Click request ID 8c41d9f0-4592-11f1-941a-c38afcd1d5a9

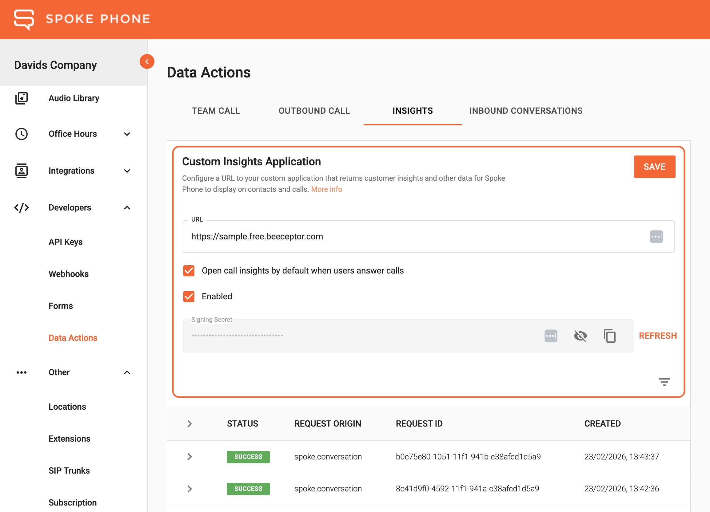click(x=467, y=489)
